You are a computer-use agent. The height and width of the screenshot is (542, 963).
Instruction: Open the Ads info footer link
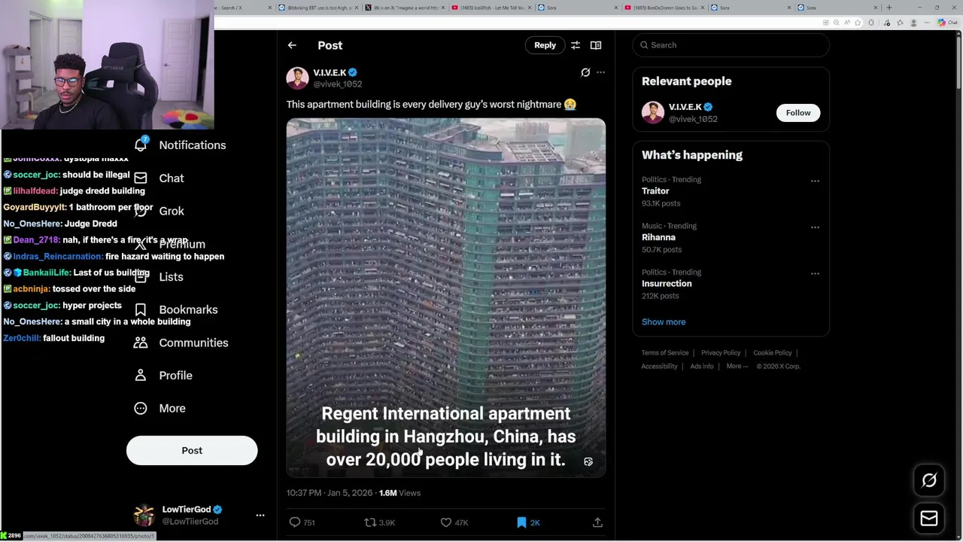pyautogui.click(x=702, y=366)
